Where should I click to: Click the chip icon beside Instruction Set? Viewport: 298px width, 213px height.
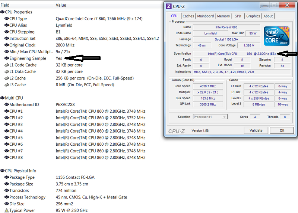coord(7,38)
